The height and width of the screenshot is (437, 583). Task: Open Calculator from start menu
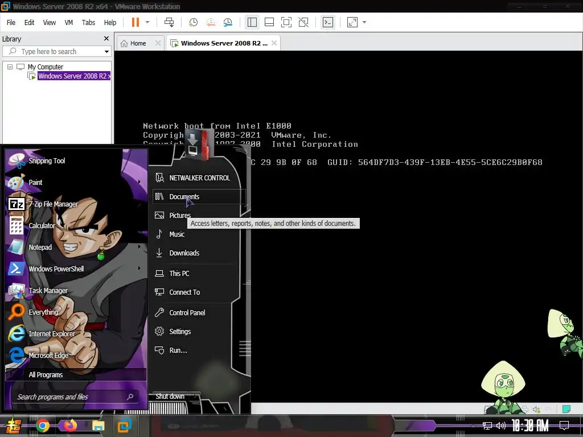(x=42, y=225)
